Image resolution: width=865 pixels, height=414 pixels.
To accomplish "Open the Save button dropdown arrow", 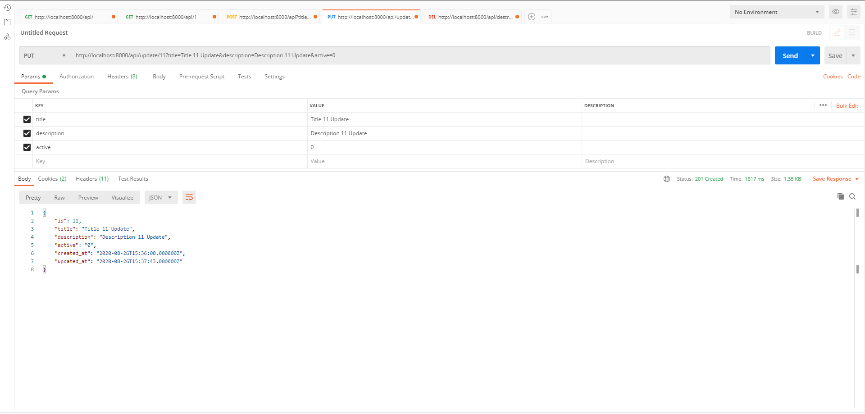I will pyautogui.click(x=853, y=55).
